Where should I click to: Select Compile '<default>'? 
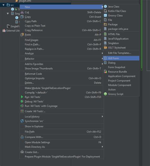click(36, 93)
